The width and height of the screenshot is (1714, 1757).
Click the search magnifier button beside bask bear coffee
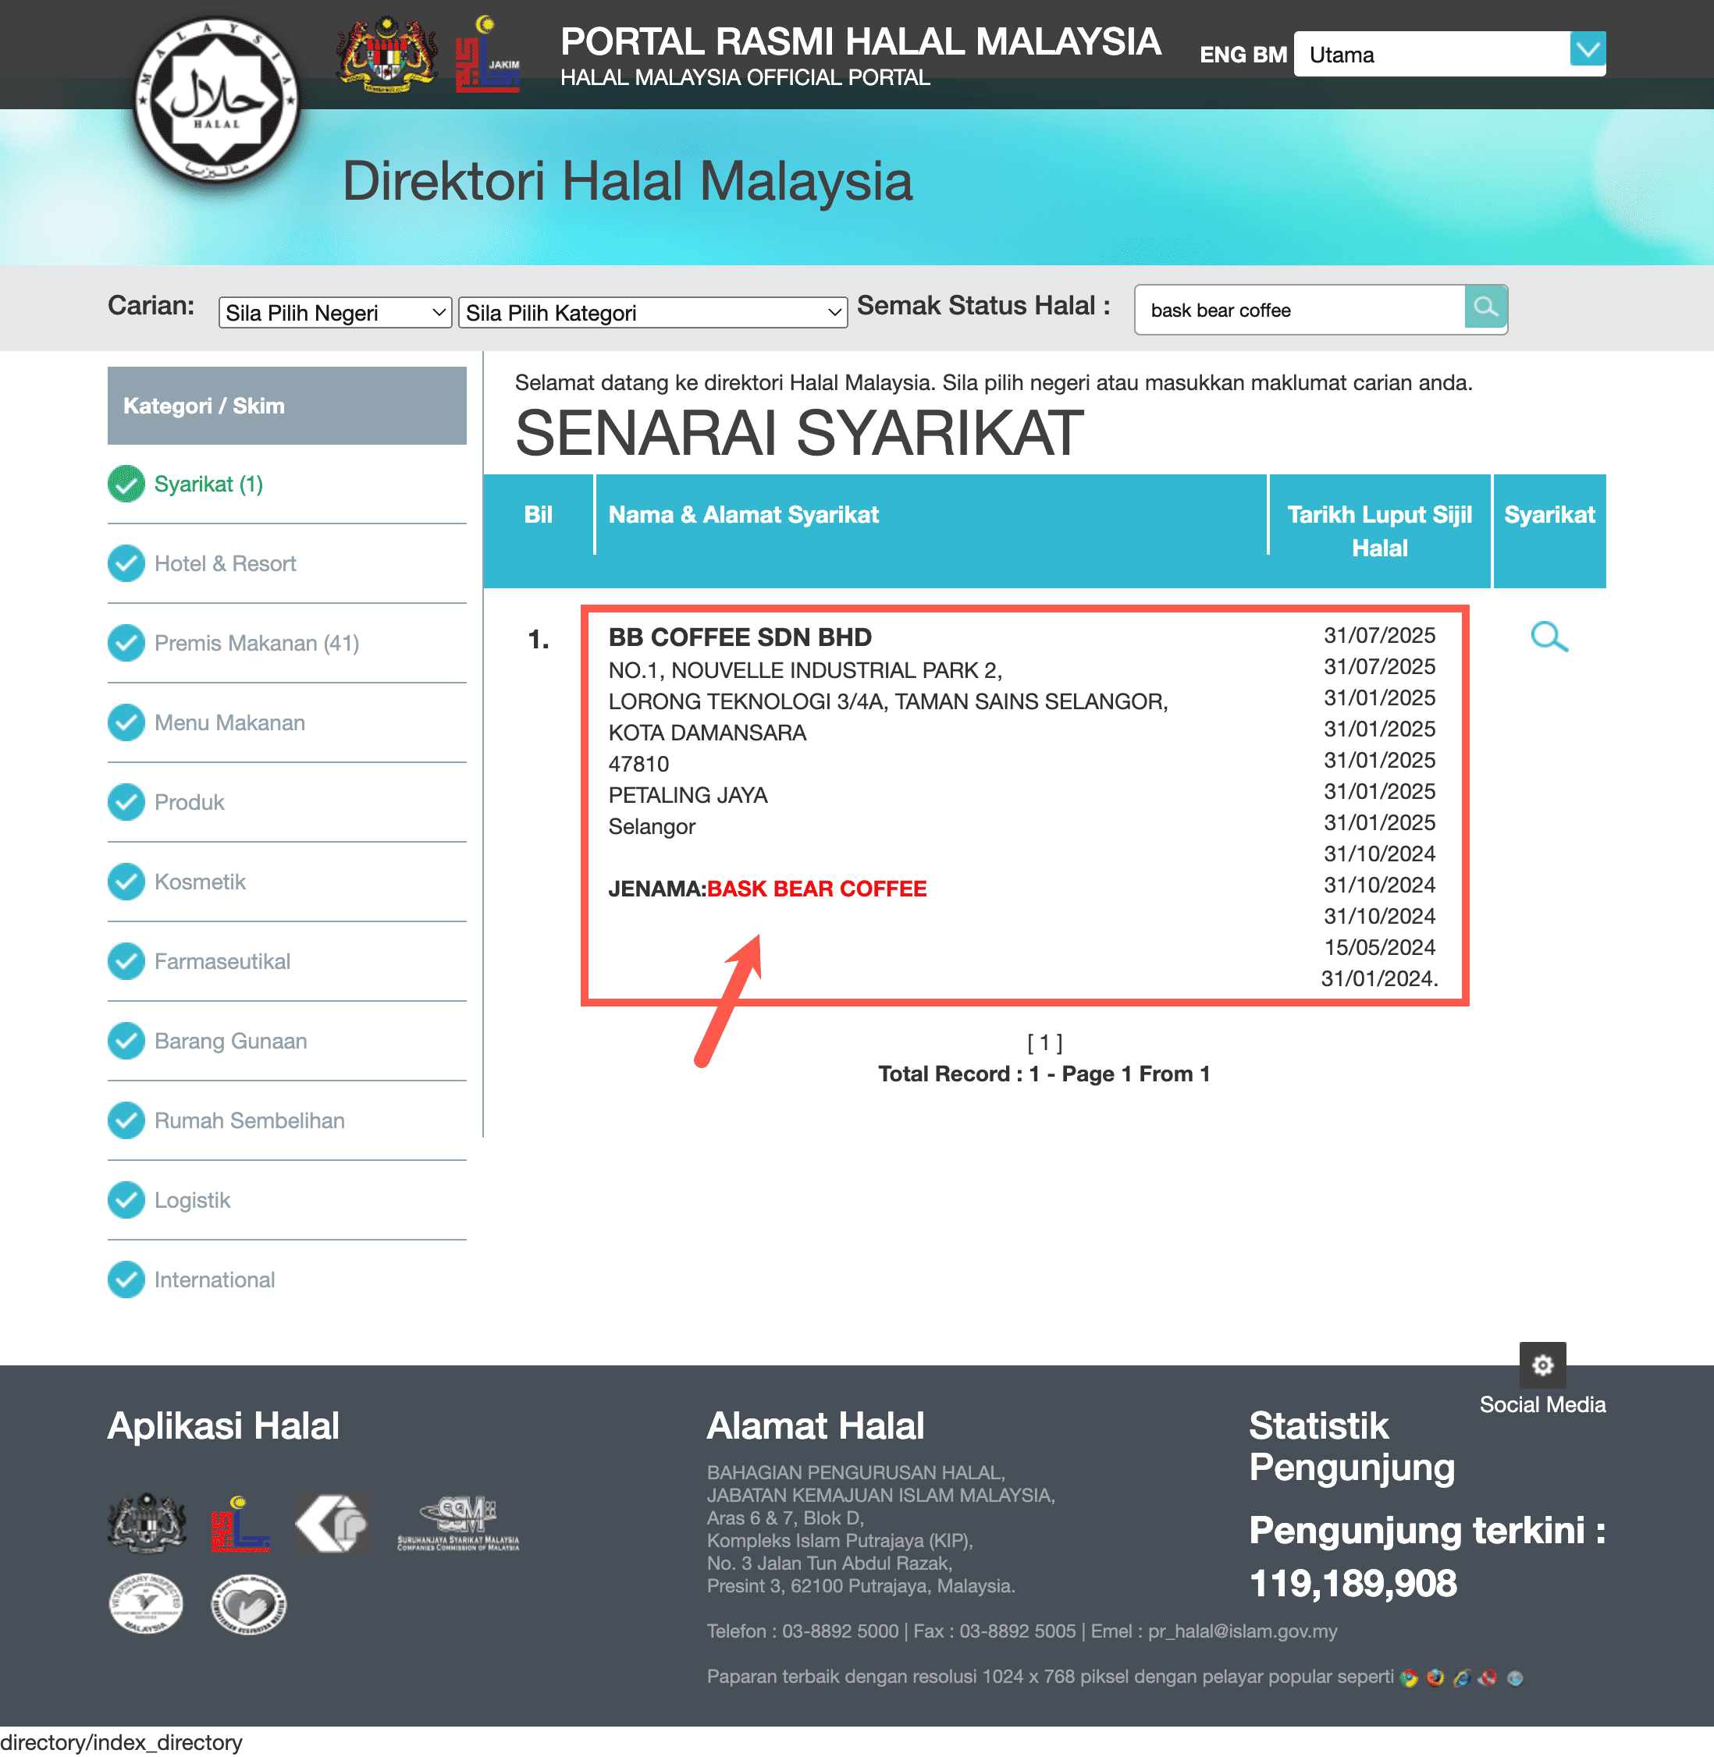pos(1485,307)
